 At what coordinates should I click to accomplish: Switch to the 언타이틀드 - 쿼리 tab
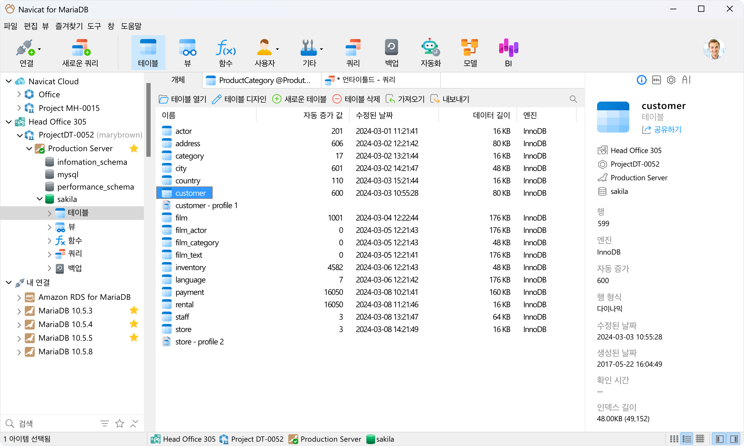[x=381, y=80]
